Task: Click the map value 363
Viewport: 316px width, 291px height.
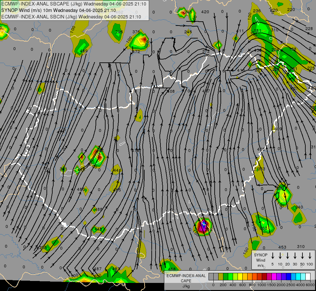Action: coord(263,228)
